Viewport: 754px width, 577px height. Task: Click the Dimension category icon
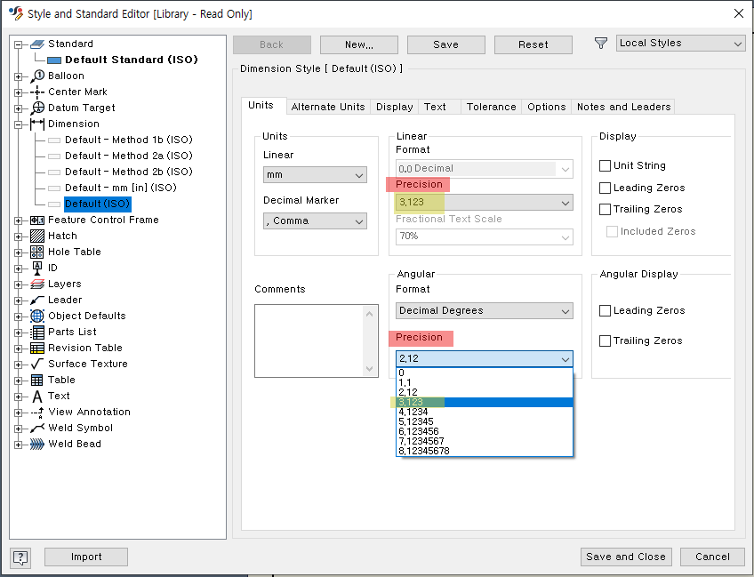[x=37, y=124]
